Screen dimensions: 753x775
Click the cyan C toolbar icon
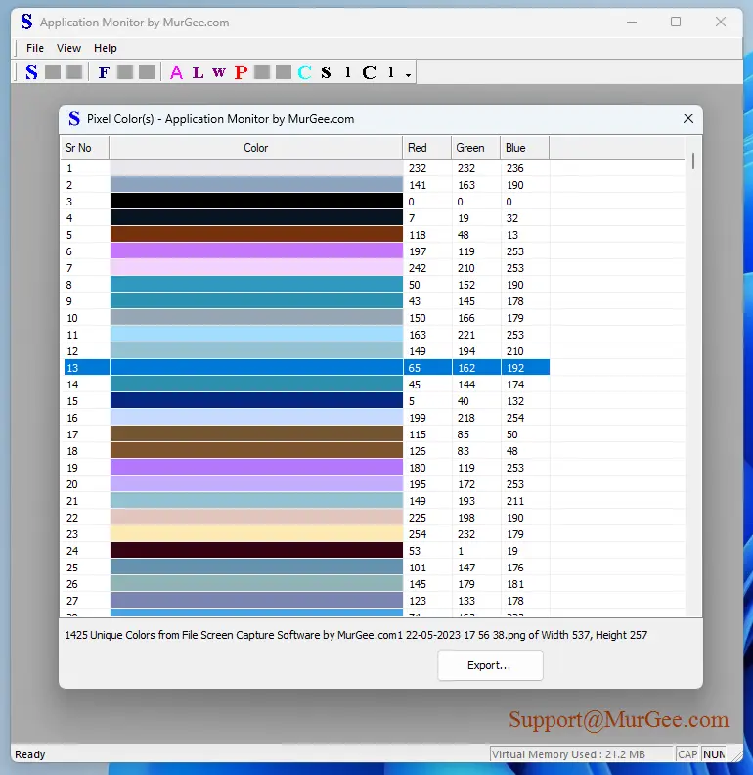[305, 72]
